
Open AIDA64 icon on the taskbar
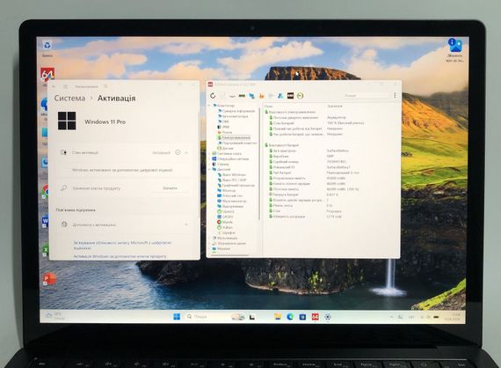[x=315, y=317]
